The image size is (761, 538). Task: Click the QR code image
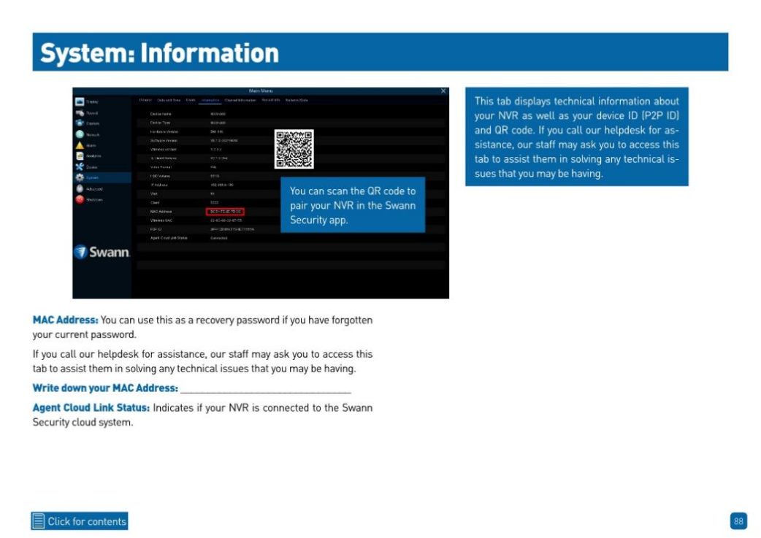point(294,149)
